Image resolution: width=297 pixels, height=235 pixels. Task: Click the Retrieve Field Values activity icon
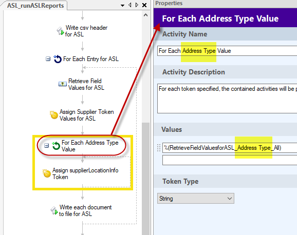[x=63, y=84]
